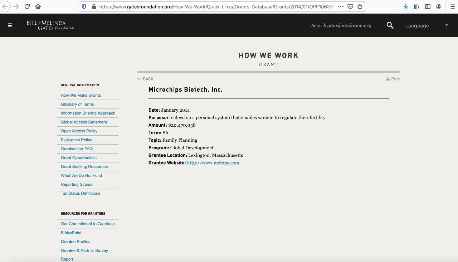Click Lexington, Massachusetts location text
This screenshot has height=262, width=458.
215,155
